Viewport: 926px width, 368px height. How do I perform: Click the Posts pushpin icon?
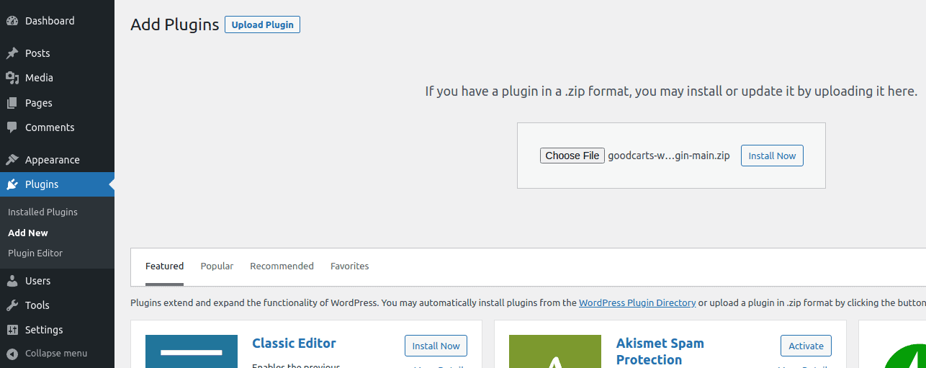[x=12, y=53]
